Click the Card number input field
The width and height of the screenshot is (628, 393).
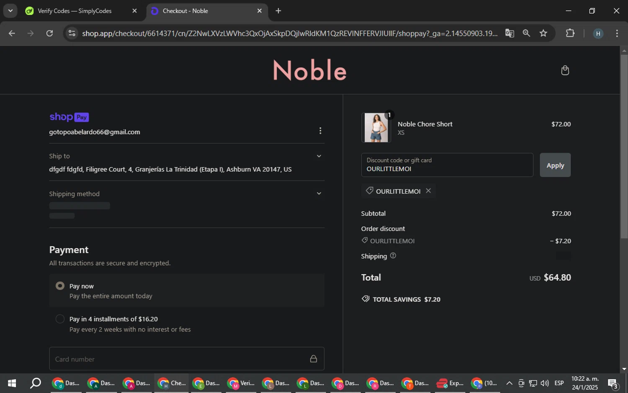187,359
